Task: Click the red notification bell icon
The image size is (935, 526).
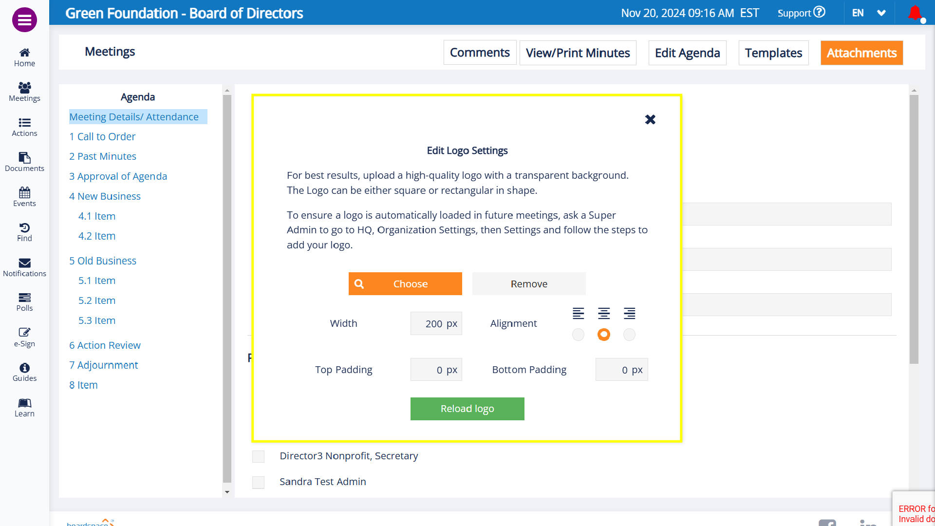Action: pos(915,13)
